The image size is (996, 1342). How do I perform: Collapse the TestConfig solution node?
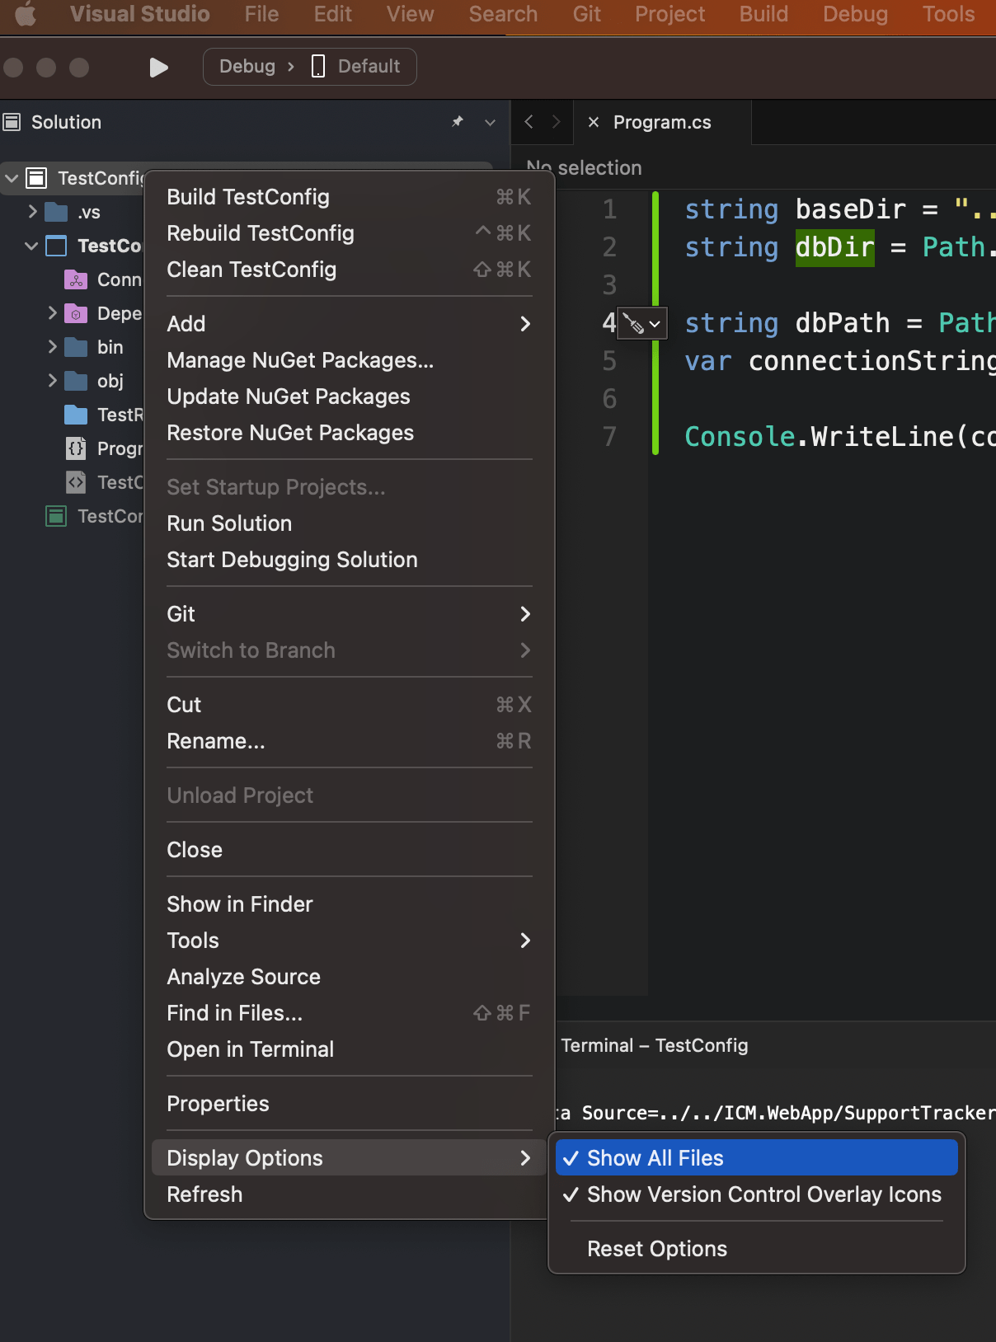pyautogui.click(x=12, y=178)
